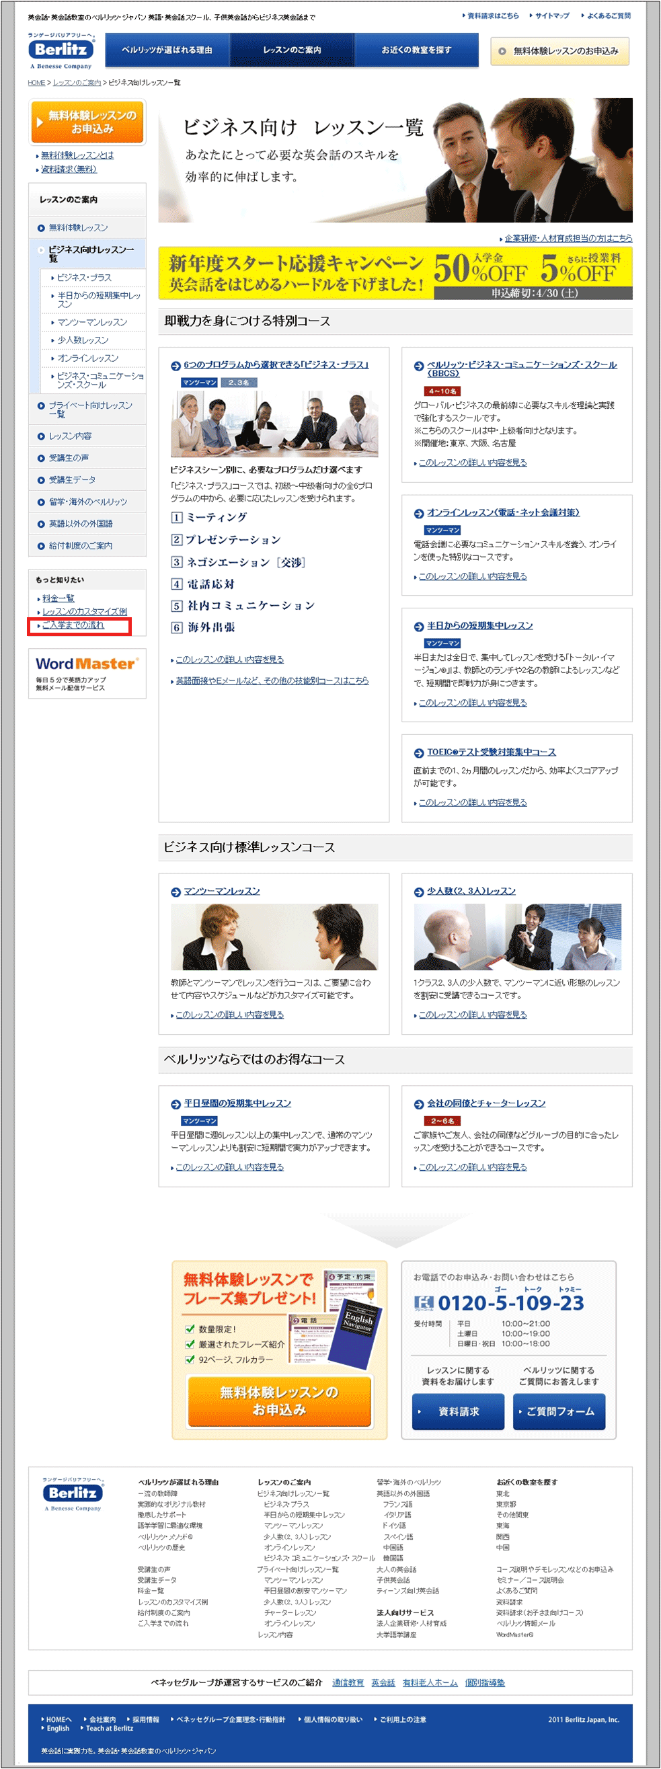
Task: Open the レッスンのご案内 navigation tab
Action: point(291,50)
